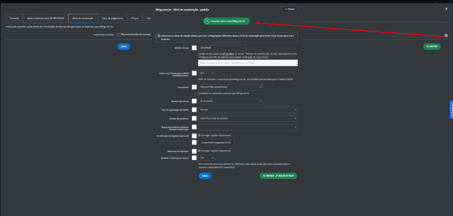Click Salvar button in background page
The image size is (453, 216).
124,46
